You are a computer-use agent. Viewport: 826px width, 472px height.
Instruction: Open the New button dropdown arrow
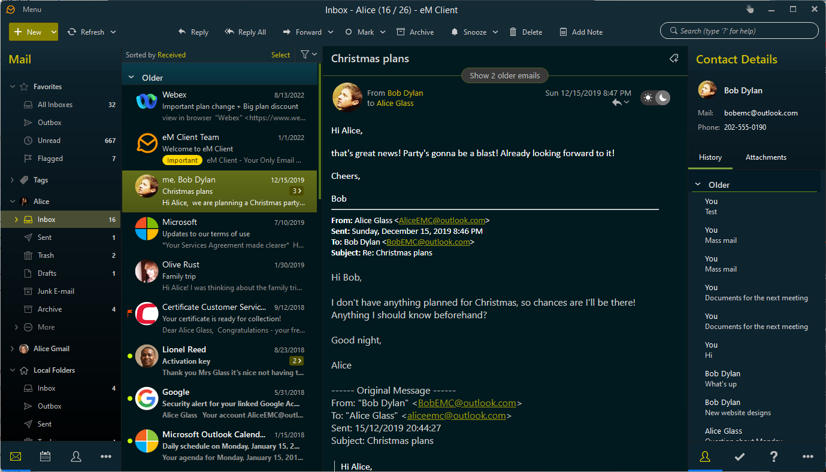(54, 32)
